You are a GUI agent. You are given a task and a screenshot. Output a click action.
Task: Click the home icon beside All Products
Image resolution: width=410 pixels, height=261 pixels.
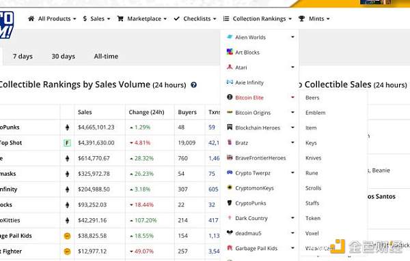click(x=31, y=18)
